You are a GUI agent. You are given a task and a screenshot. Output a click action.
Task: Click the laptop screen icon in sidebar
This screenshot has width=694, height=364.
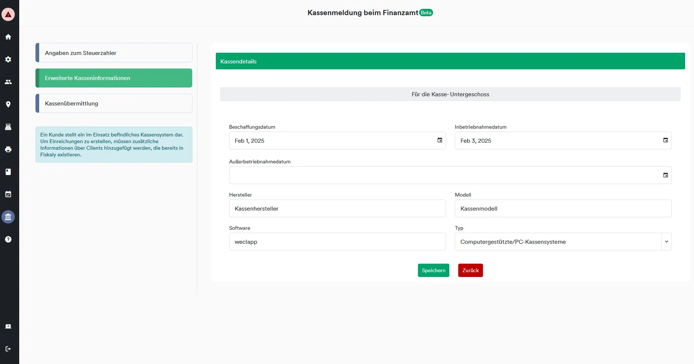coord(8,326)
